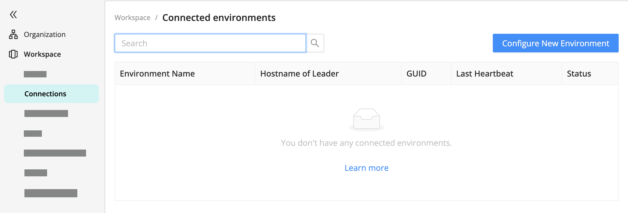Select Workspace in the left sidebar
628x213 pixels.
point(42,54)
